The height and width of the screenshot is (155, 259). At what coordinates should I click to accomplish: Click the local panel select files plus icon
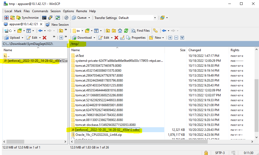61,38
